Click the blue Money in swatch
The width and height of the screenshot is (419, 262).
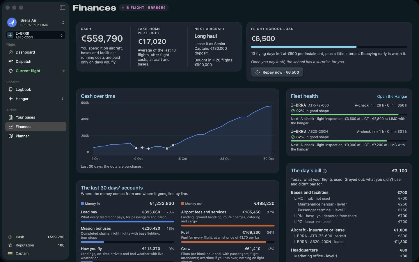click(82, 204)
